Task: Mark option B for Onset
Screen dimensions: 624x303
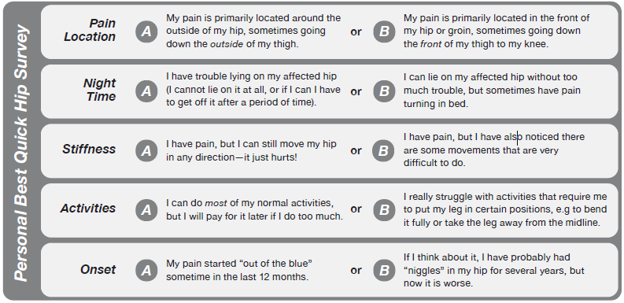Action: (x=384, y=271)
